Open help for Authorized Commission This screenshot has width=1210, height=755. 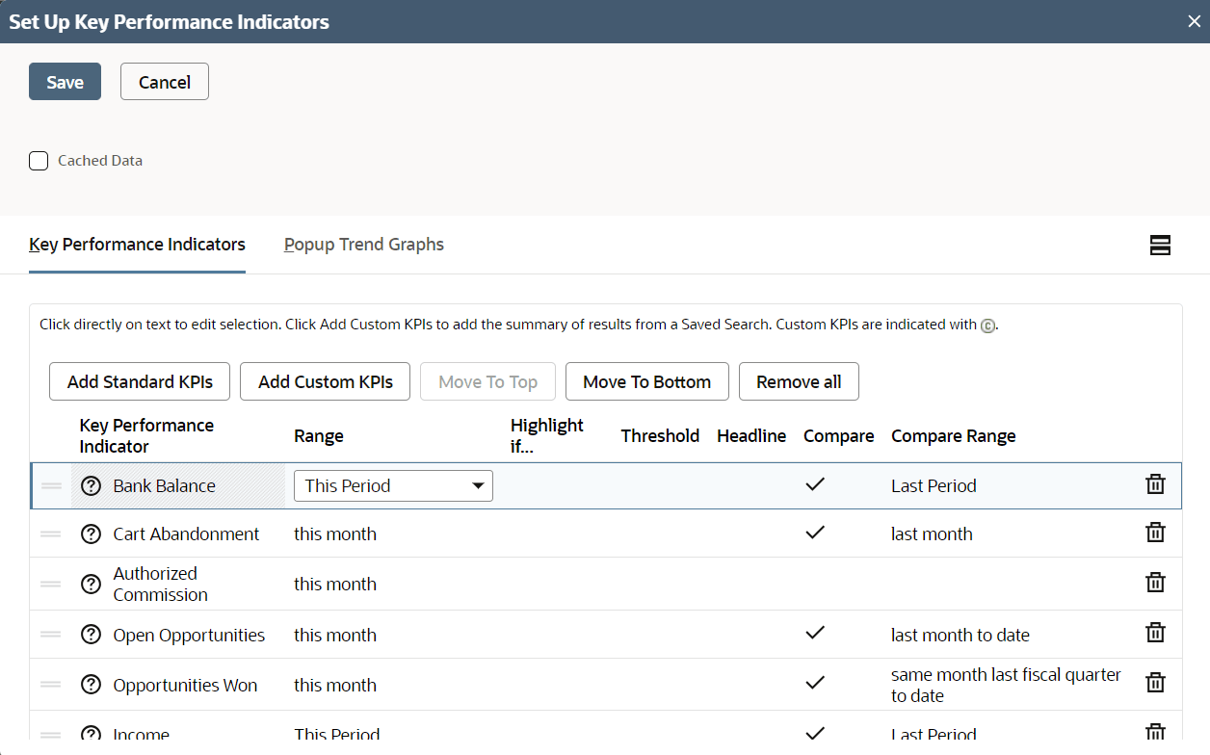(91, 583)
